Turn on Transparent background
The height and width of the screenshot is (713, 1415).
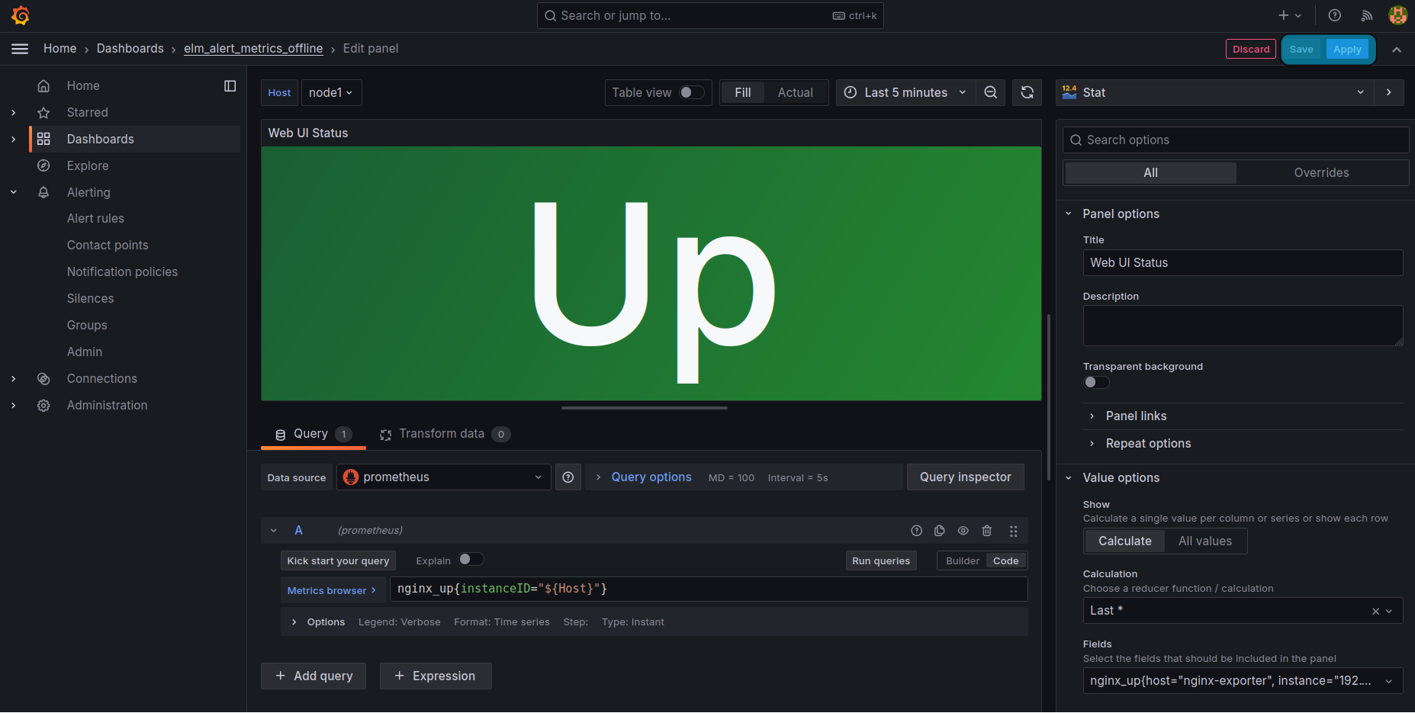[x=1096, y=383]
